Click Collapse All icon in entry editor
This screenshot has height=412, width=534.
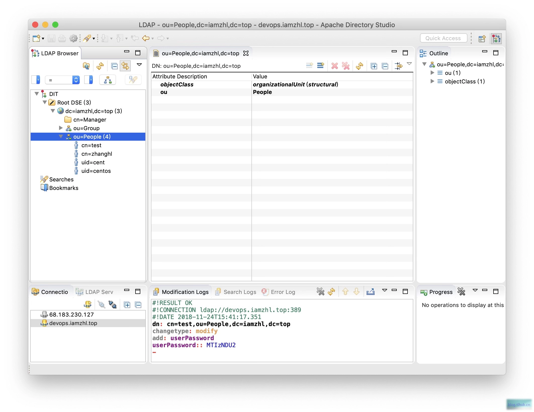tap(385, 66)
